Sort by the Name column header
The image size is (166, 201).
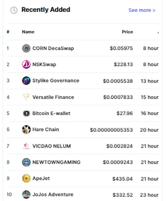[x=28, y=32]
